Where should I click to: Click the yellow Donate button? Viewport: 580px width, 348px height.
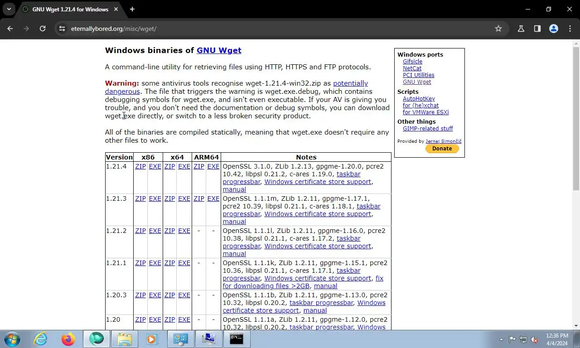[x=442, y=149]
